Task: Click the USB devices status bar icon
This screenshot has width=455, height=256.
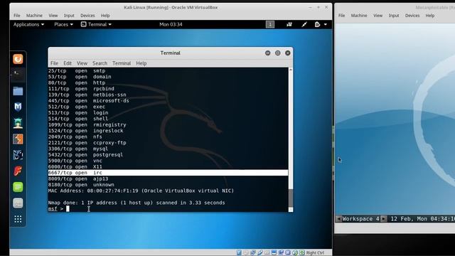Action: (x=260, y=252)
